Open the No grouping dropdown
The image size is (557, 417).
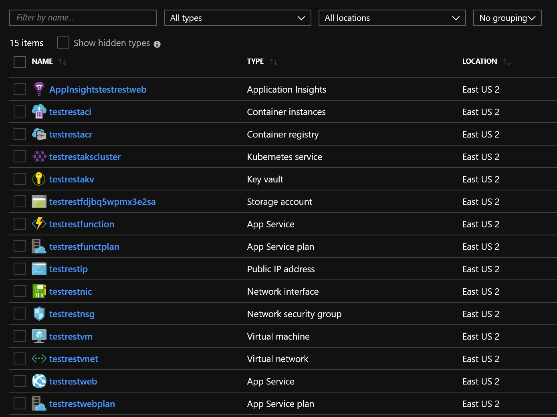coord(507,18)
